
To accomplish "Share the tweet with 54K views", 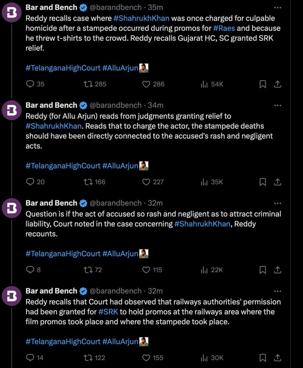I will 278,84.
